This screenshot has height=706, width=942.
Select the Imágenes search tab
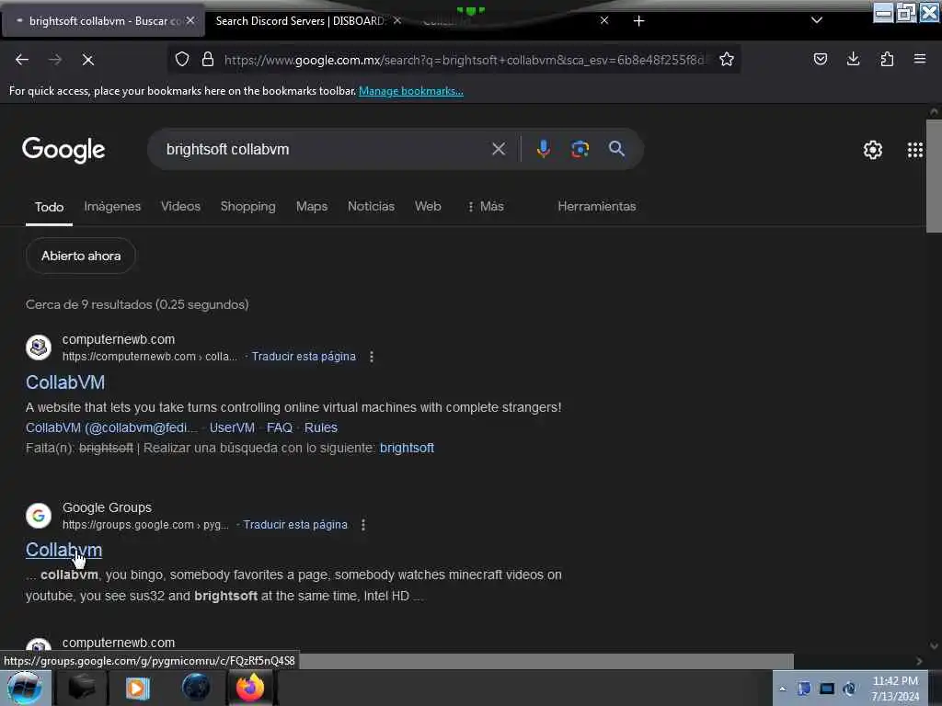pos(112,206)
